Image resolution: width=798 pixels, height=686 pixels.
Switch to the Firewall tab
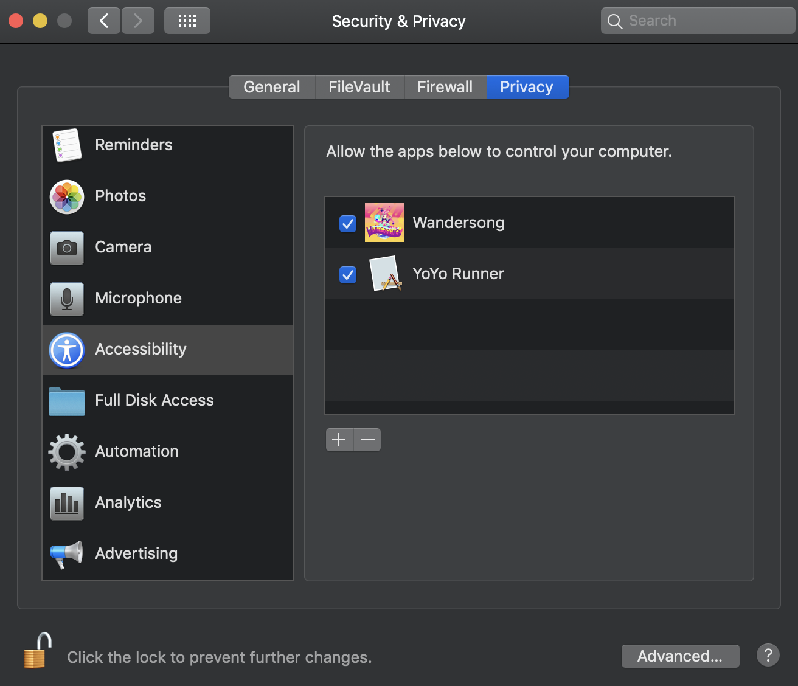pos(445,87)
